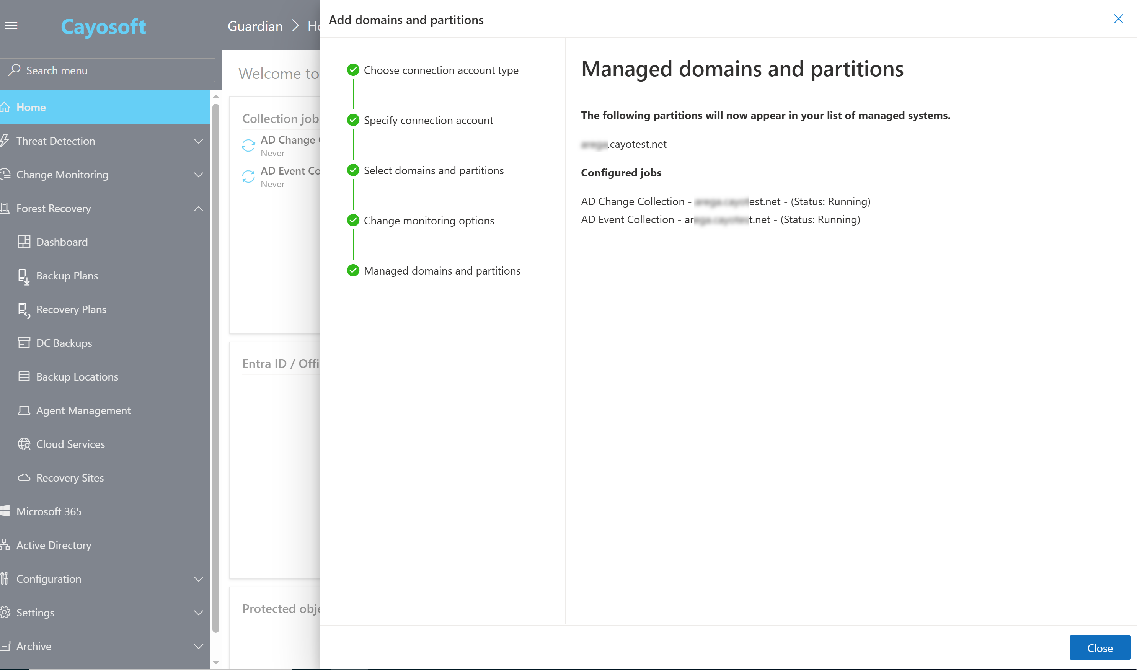Click the Recovery Sites cloud icon
The width and height of the screenshot is (1137, 670).
point(24,478)
